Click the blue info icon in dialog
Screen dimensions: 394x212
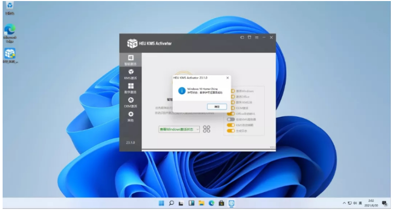(181, 91)
